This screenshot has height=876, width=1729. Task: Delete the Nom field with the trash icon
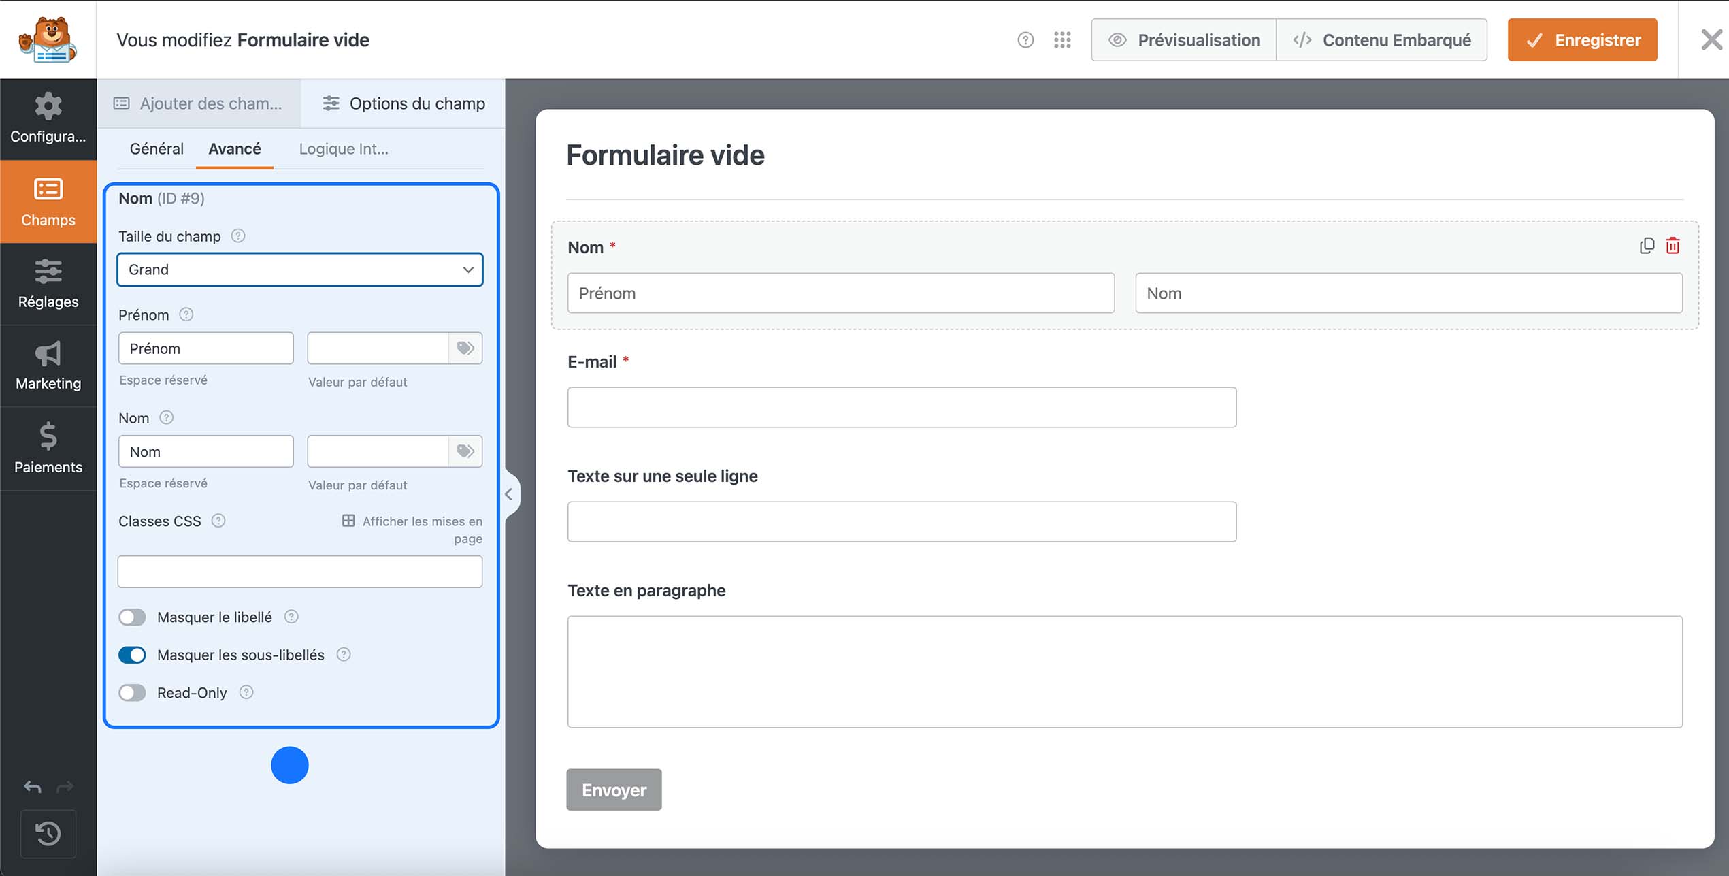click(x=1674, y=246)
